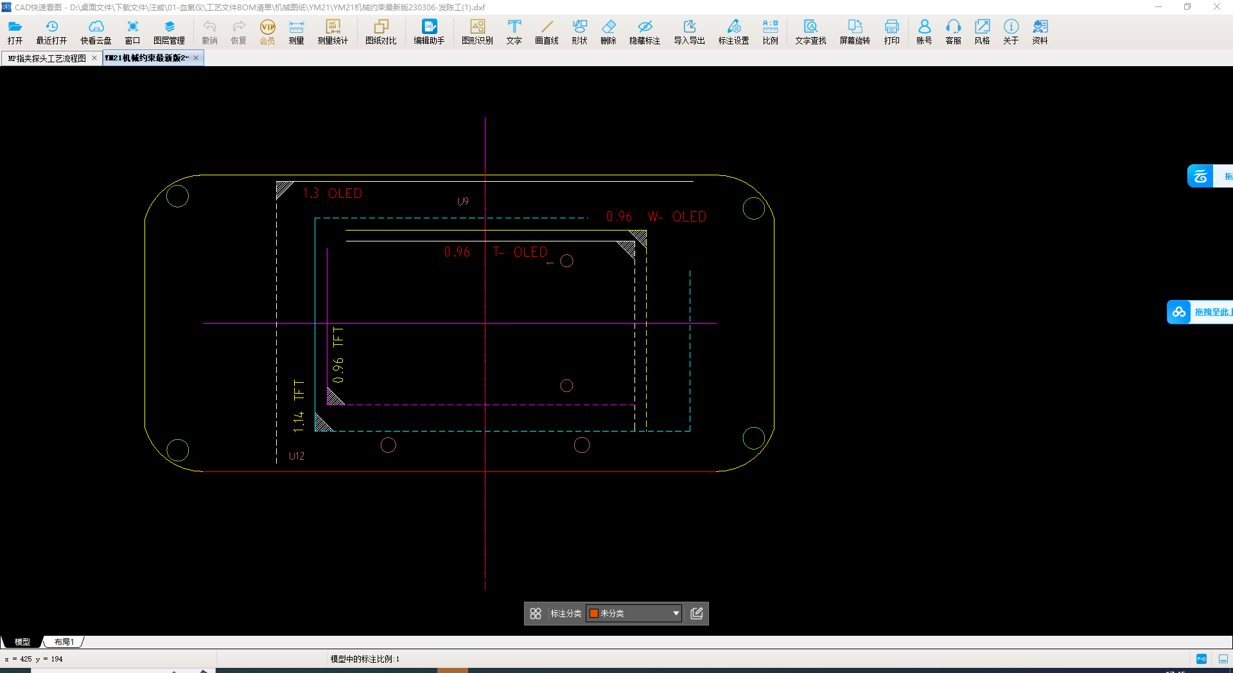Click the orange 未分类 color swatch

(x=594, y=613)
